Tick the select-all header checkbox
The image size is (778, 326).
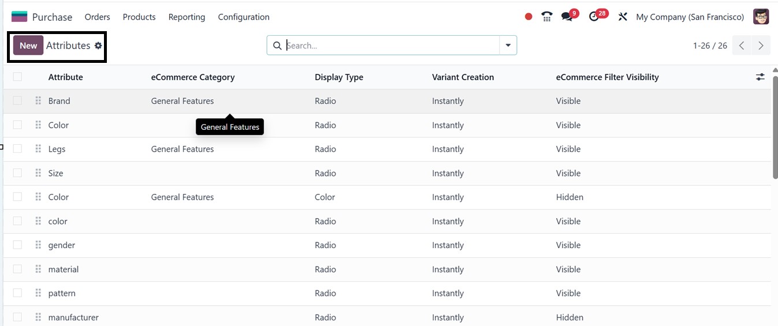pyautogui.click(x=17, y=77)
